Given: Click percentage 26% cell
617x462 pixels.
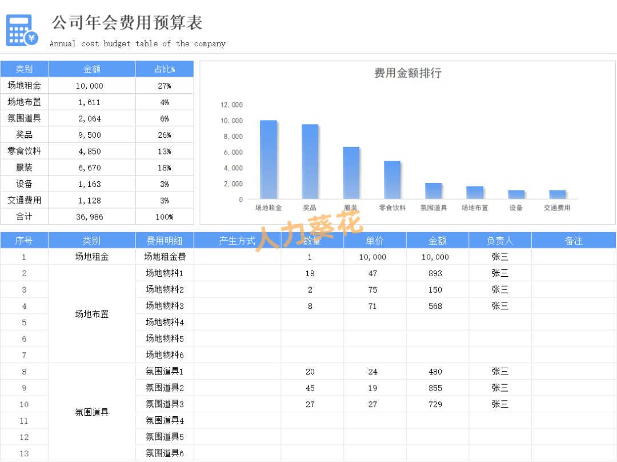Looking at the screenshot, I should (165, 135).
